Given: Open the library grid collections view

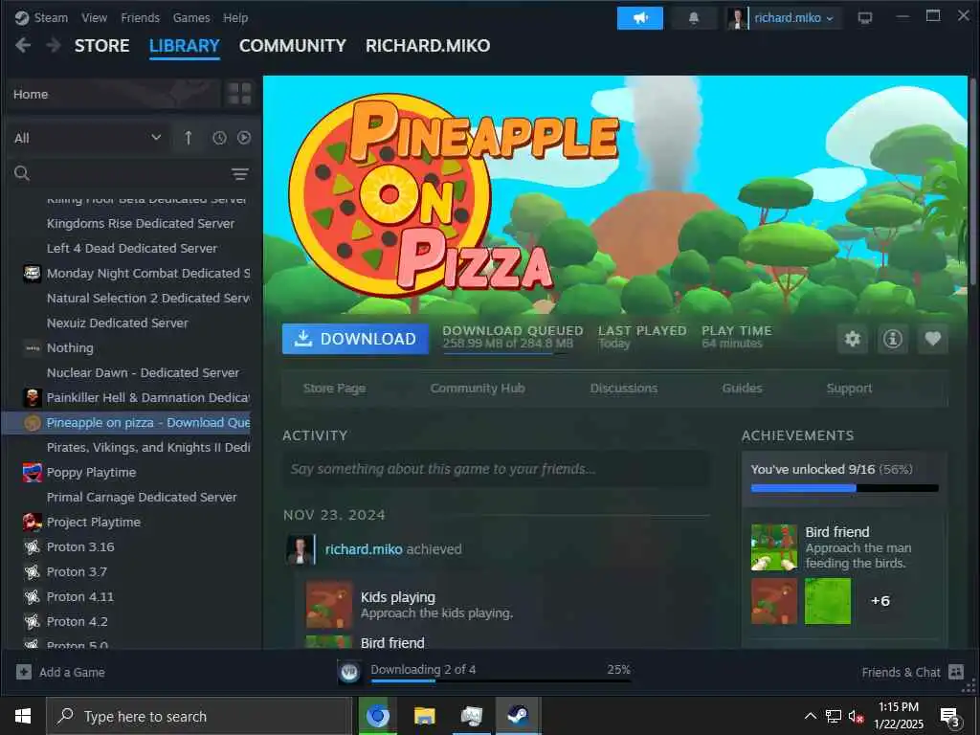Looking at the screenshot, I should (240, 94).
